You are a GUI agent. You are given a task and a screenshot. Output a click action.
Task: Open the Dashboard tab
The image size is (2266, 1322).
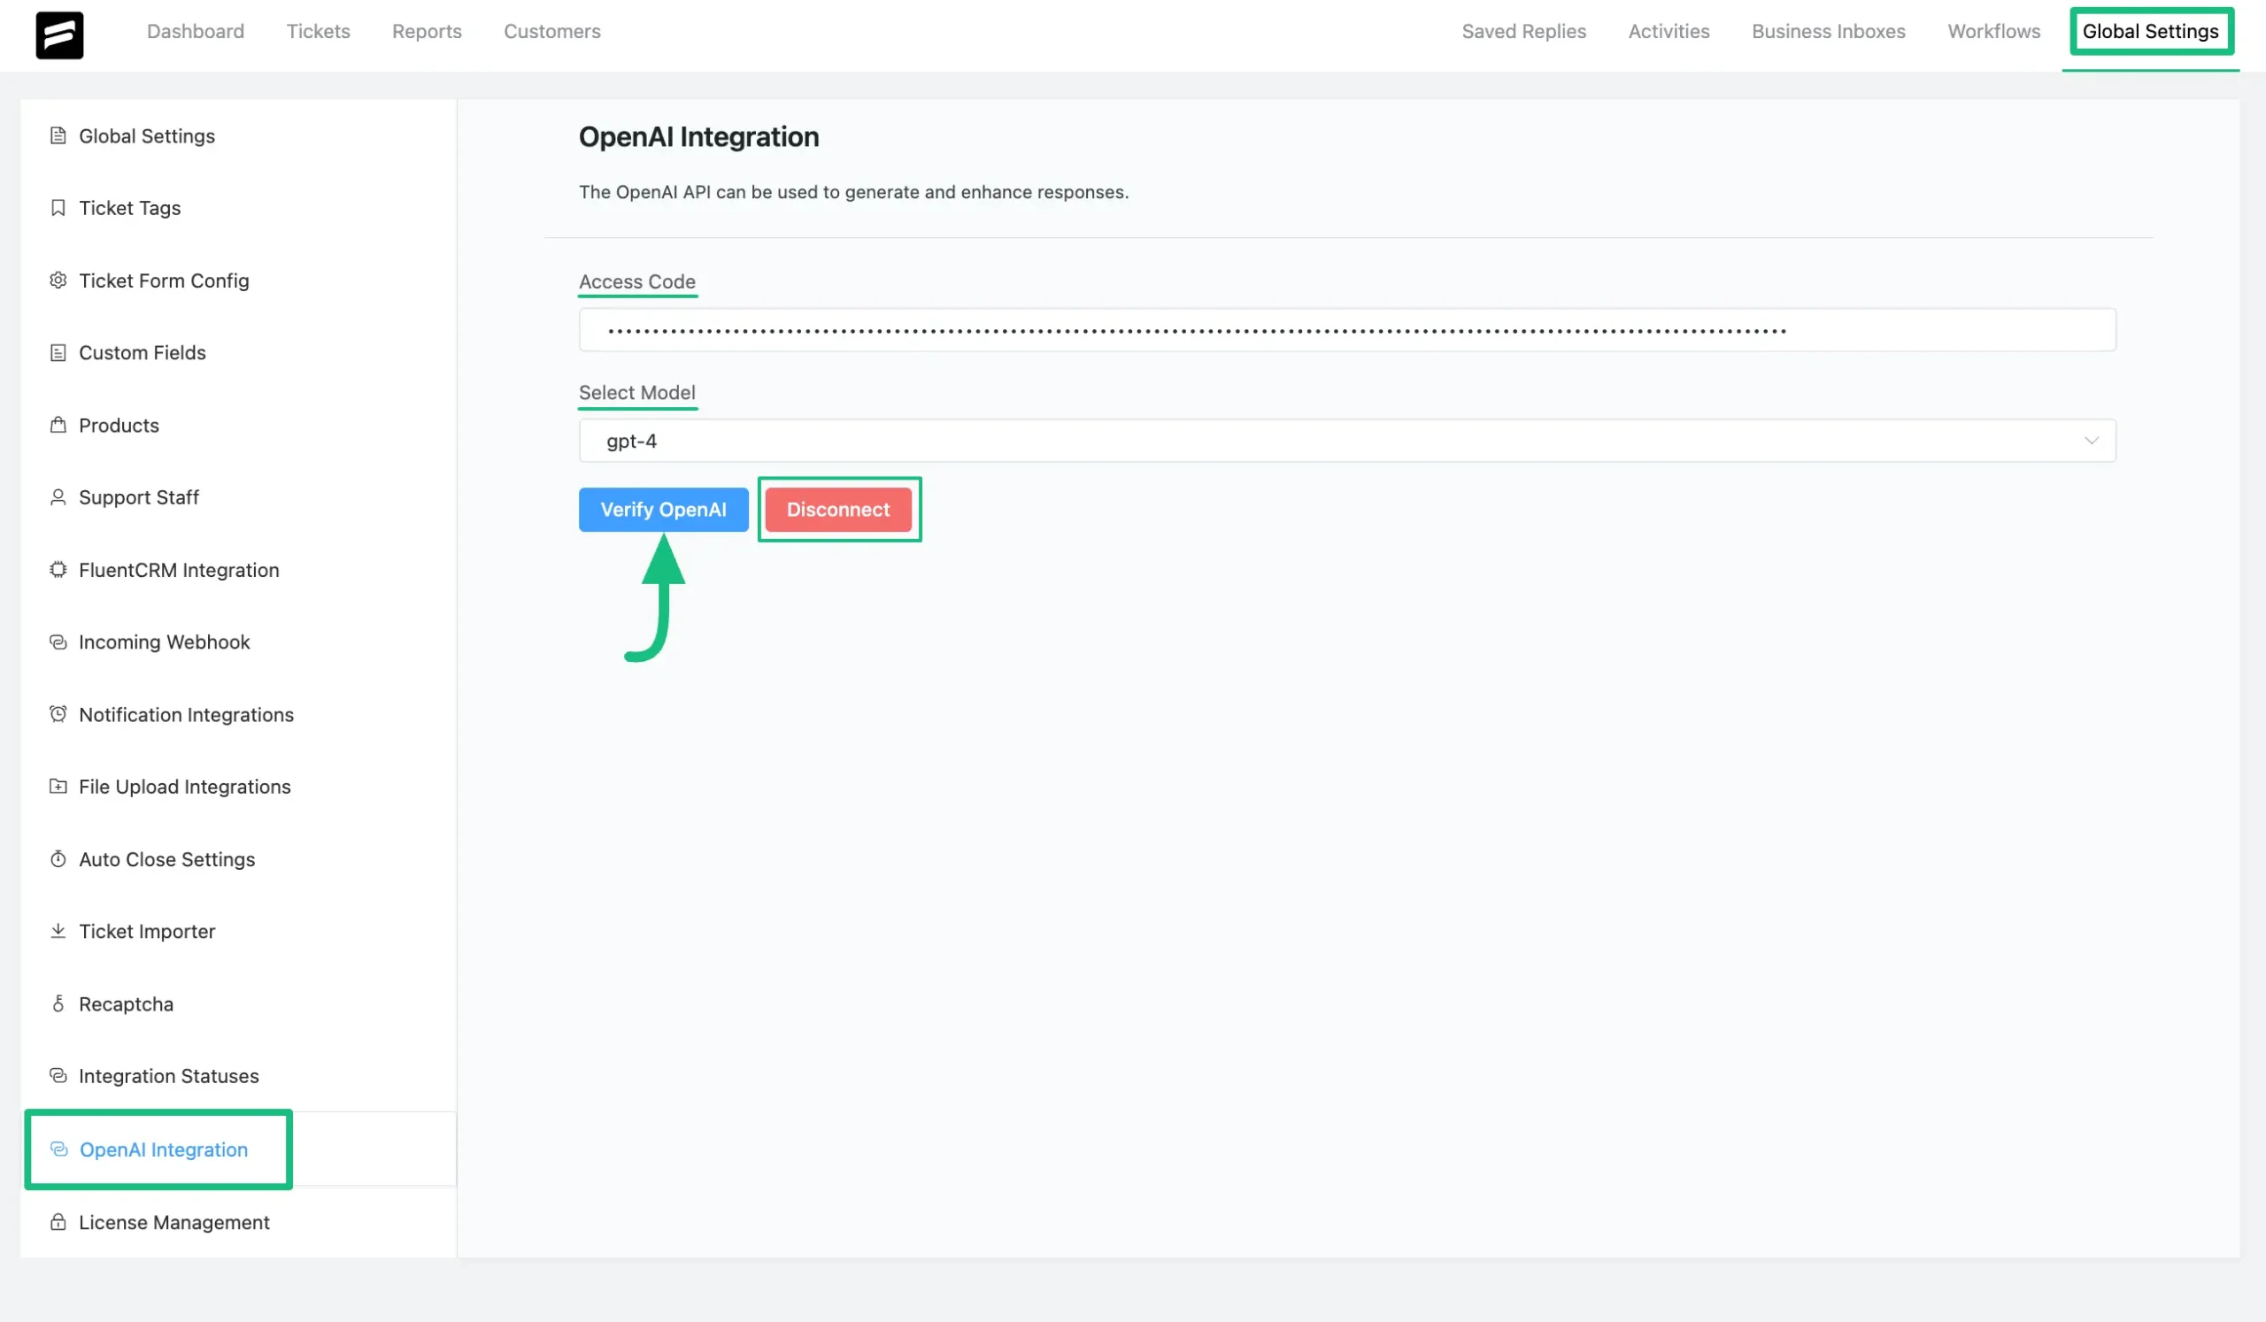point(195,32)
